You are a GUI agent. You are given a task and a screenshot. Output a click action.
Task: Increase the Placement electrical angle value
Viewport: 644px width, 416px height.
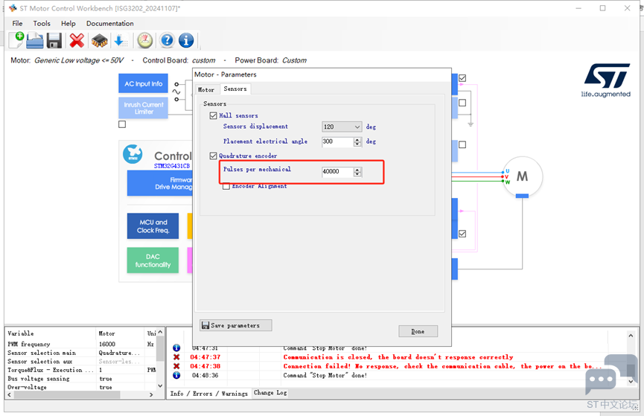pyautogui.click(x=357, y=139)
